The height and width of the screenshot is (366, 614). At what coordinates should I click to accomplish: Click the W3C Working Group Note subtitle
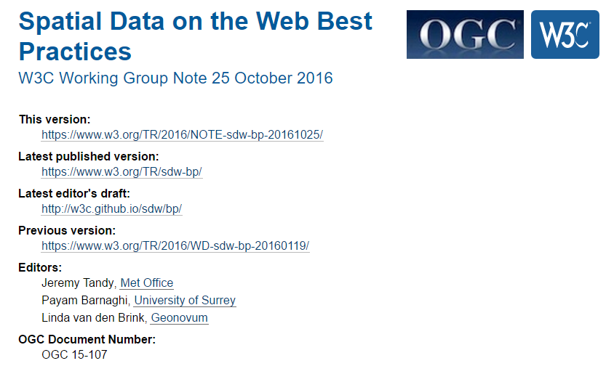(x=175, y=78)
